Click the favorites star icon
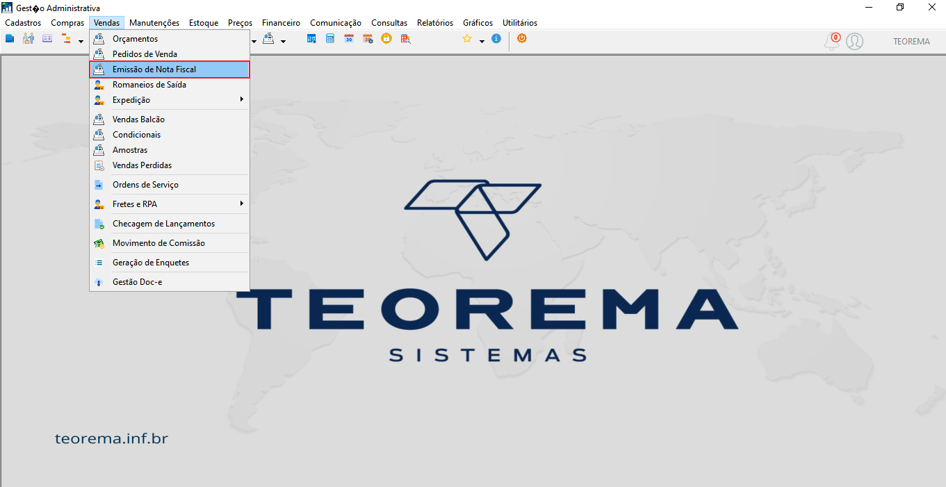Viewport: 946px width, 487px height. pos(467,39)
